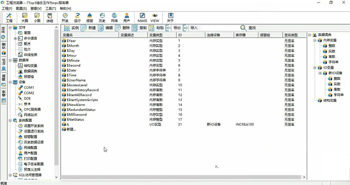Collapse the 数据词典 node in right panel
The height and width of the screenshot is (185, 350).
(309, 35)
